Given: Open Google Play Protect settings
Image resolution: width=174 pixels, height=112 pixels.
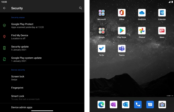Looking at the screenshot, I should point(42,26).
